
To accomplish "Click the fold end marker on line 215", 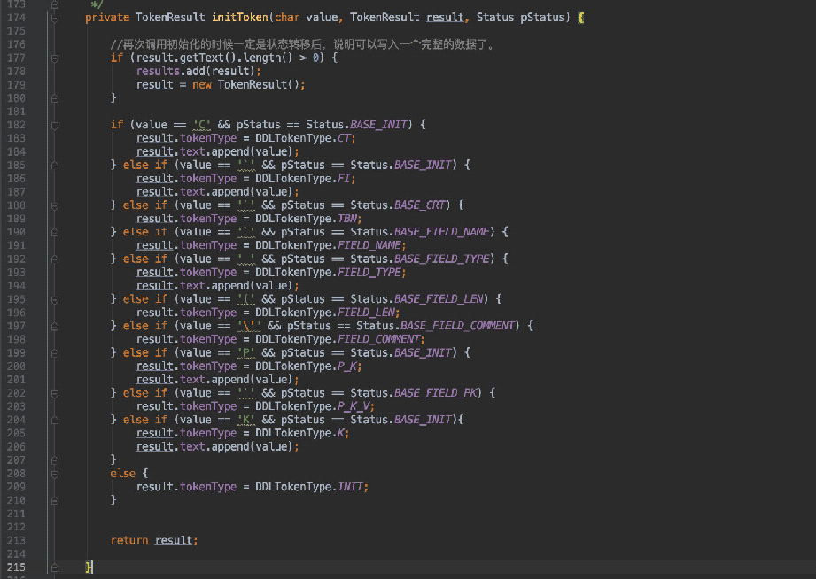I will point(55,567).
